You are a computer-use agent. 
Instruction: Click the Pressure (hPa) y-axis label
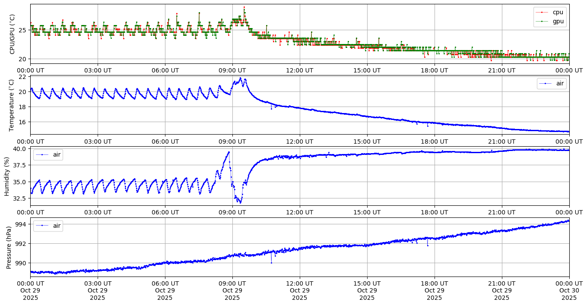[9, 247]
